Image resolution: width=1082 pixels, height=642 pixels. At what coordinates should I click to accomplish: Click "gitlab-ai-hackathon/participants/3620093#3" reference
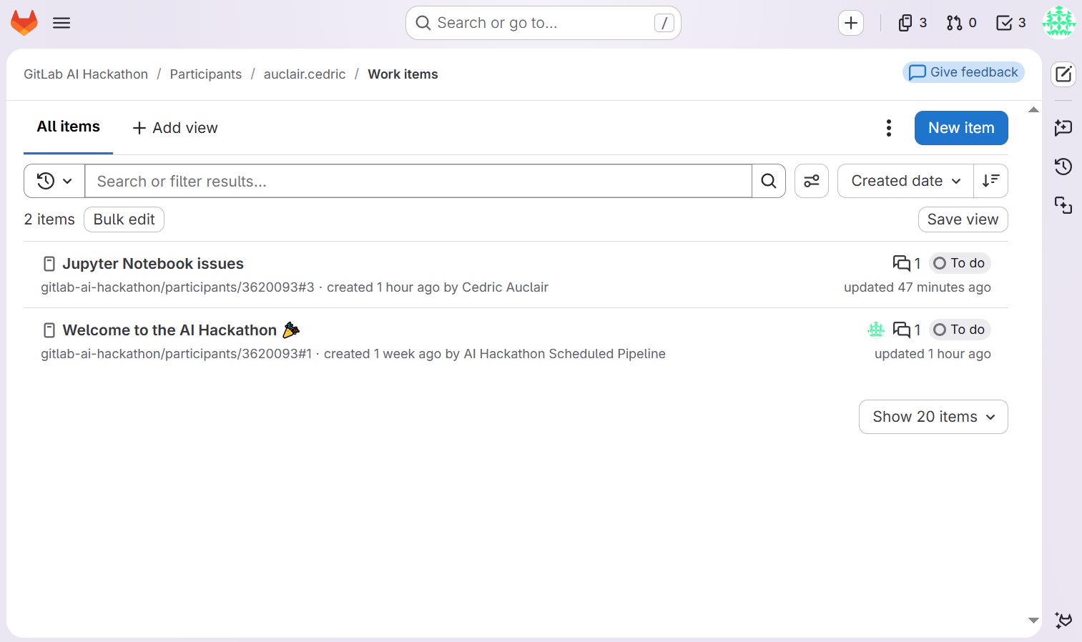coord(177,287)
